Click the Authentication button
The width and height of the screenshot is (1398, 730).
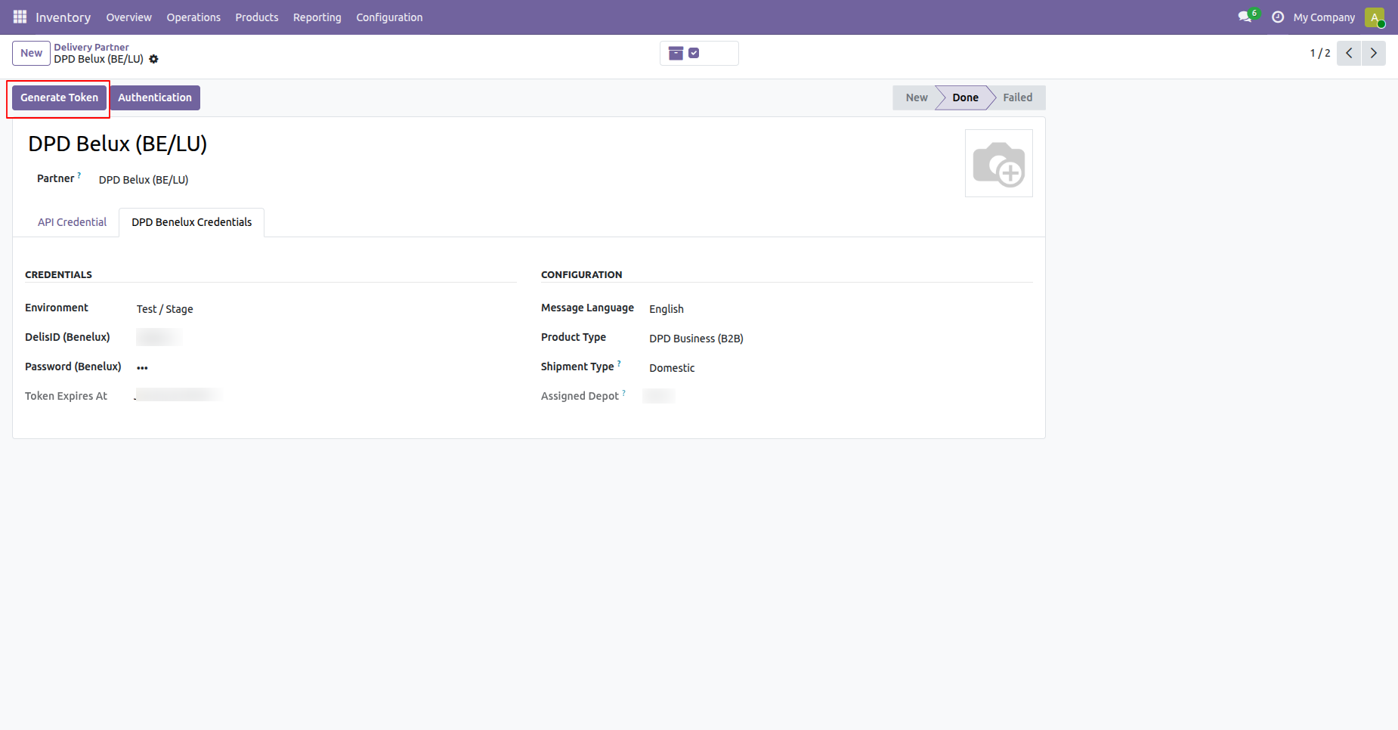tap(155, 97)
